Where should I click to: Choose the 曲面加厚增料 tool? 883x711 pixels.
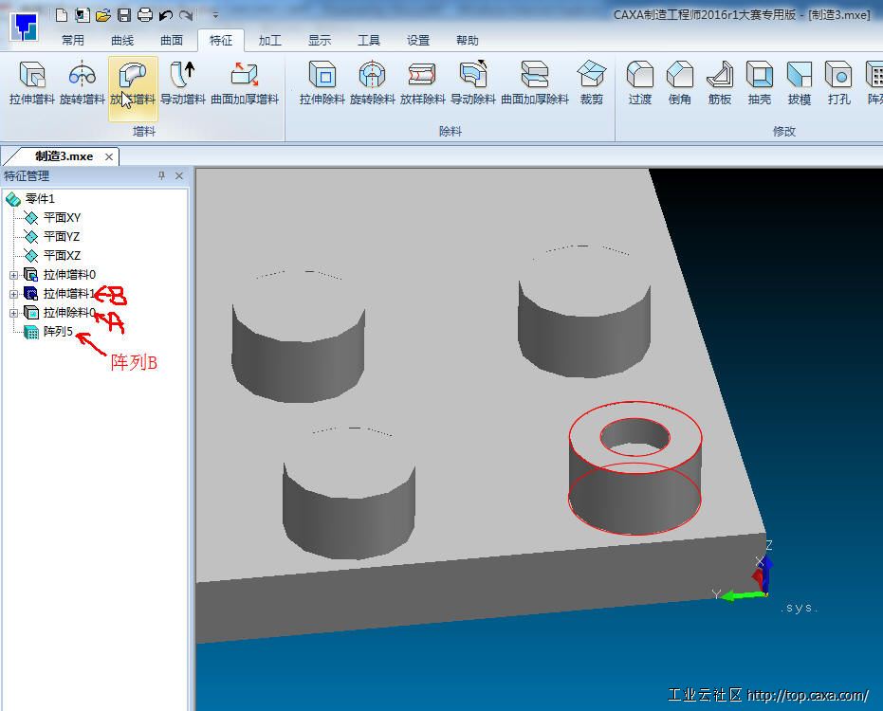[245, 82]
